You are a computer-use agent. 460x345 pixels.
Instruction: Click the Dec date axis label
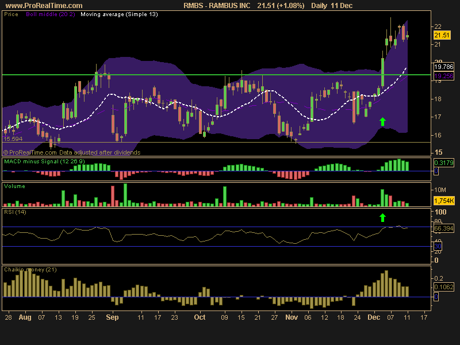[x=374, y=317]
